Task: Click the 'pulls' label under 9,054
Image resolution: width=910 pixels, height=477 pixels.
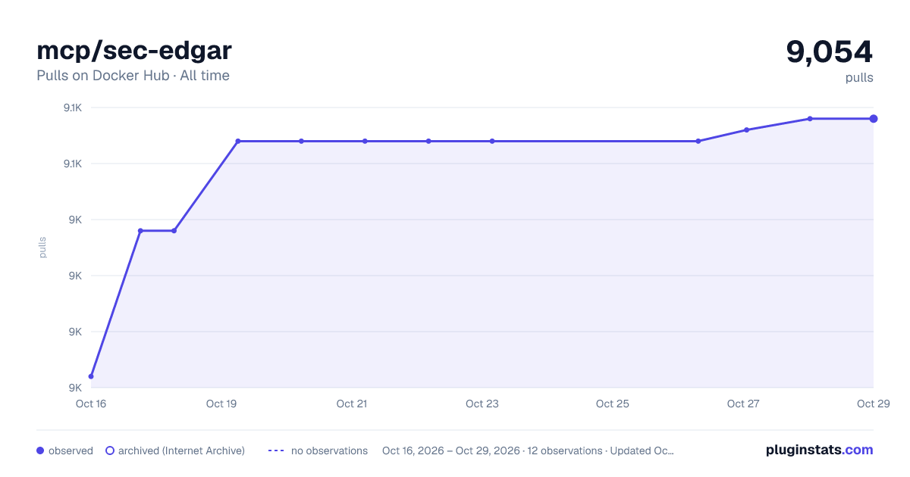Action: 859,78
